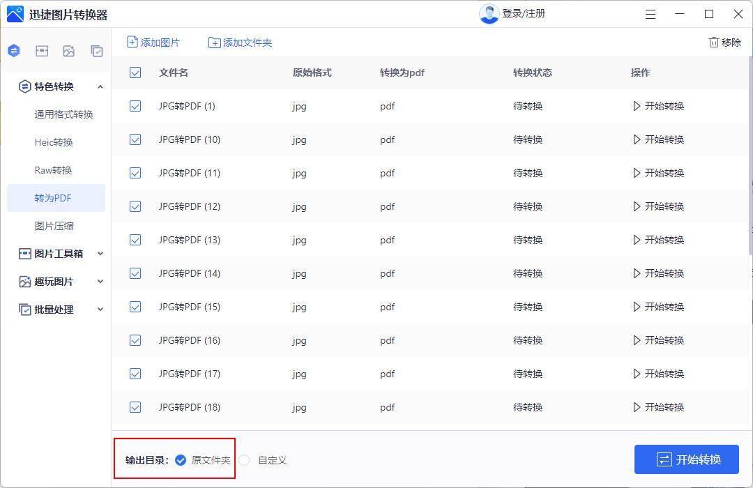Click 添加图片 add image button
Viewport: 753px width, 488px height.
point(153,43)
